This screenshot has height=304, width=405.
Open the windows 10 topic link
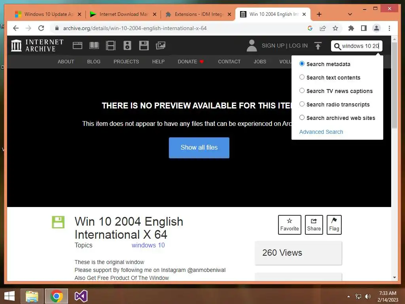[148, 245]
